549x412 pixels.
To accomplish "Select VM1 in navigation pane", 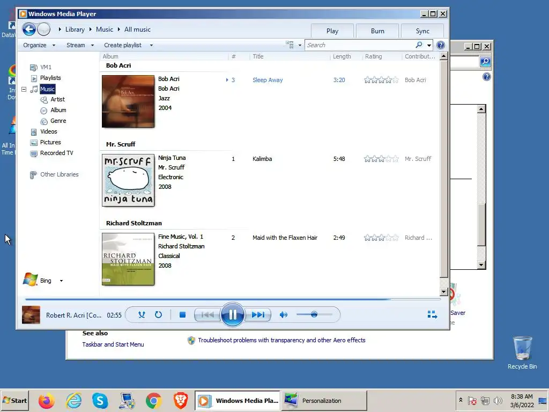I will click(x=46, y=67).
